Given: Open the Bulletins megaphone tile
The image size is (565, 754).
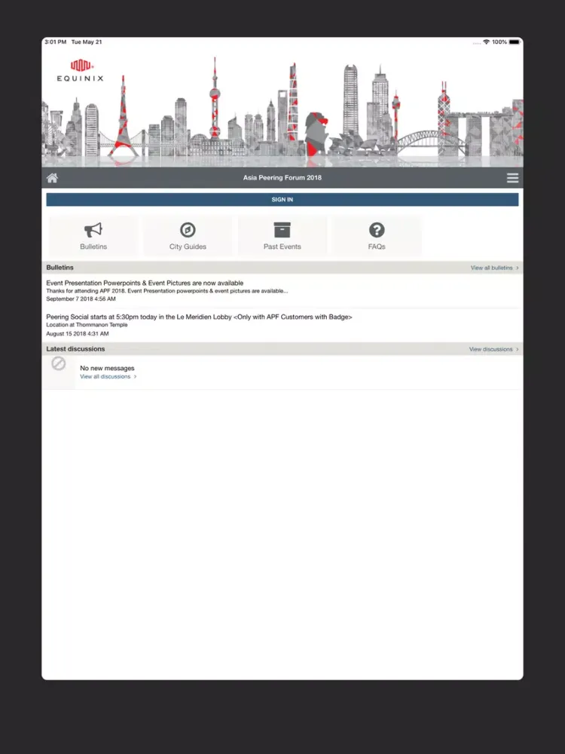Looking at the screenshot, I should coord(93,236).
